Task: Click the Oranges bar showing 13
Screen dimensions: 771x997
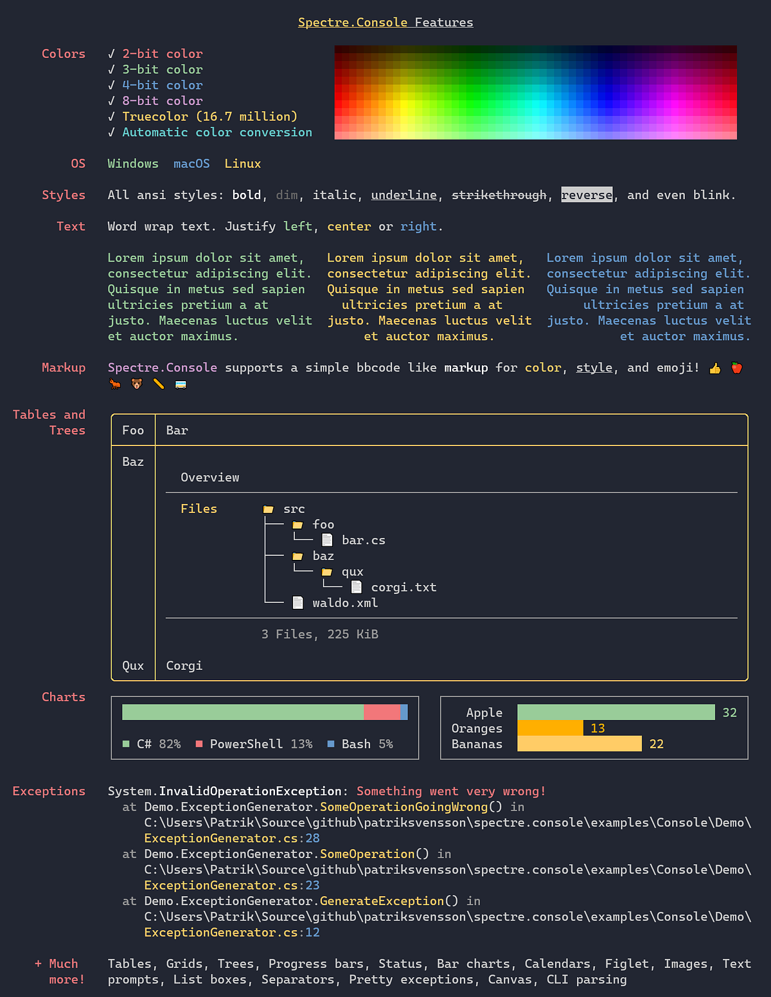Action: (x=551, y=728)
